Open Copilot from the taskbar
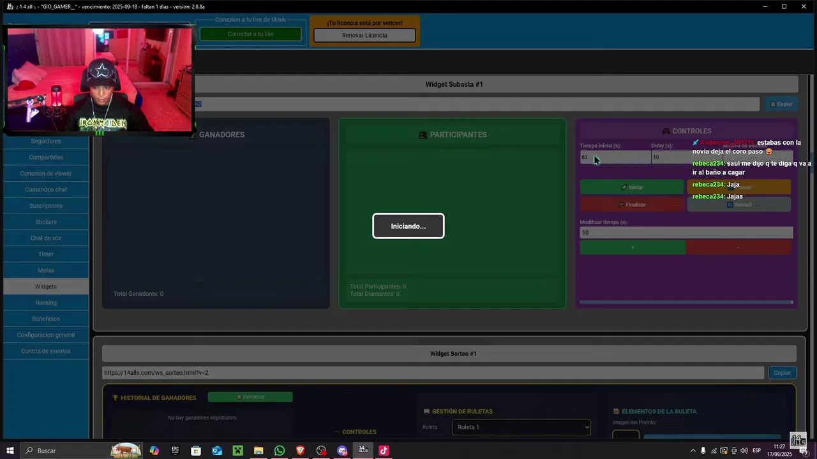Viewport: 817px width, 459px height. (154, 451)
